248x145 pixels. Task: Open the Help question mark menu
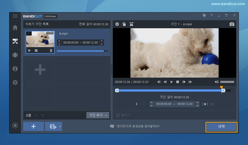pyautogui.click(x=211, y=16)
